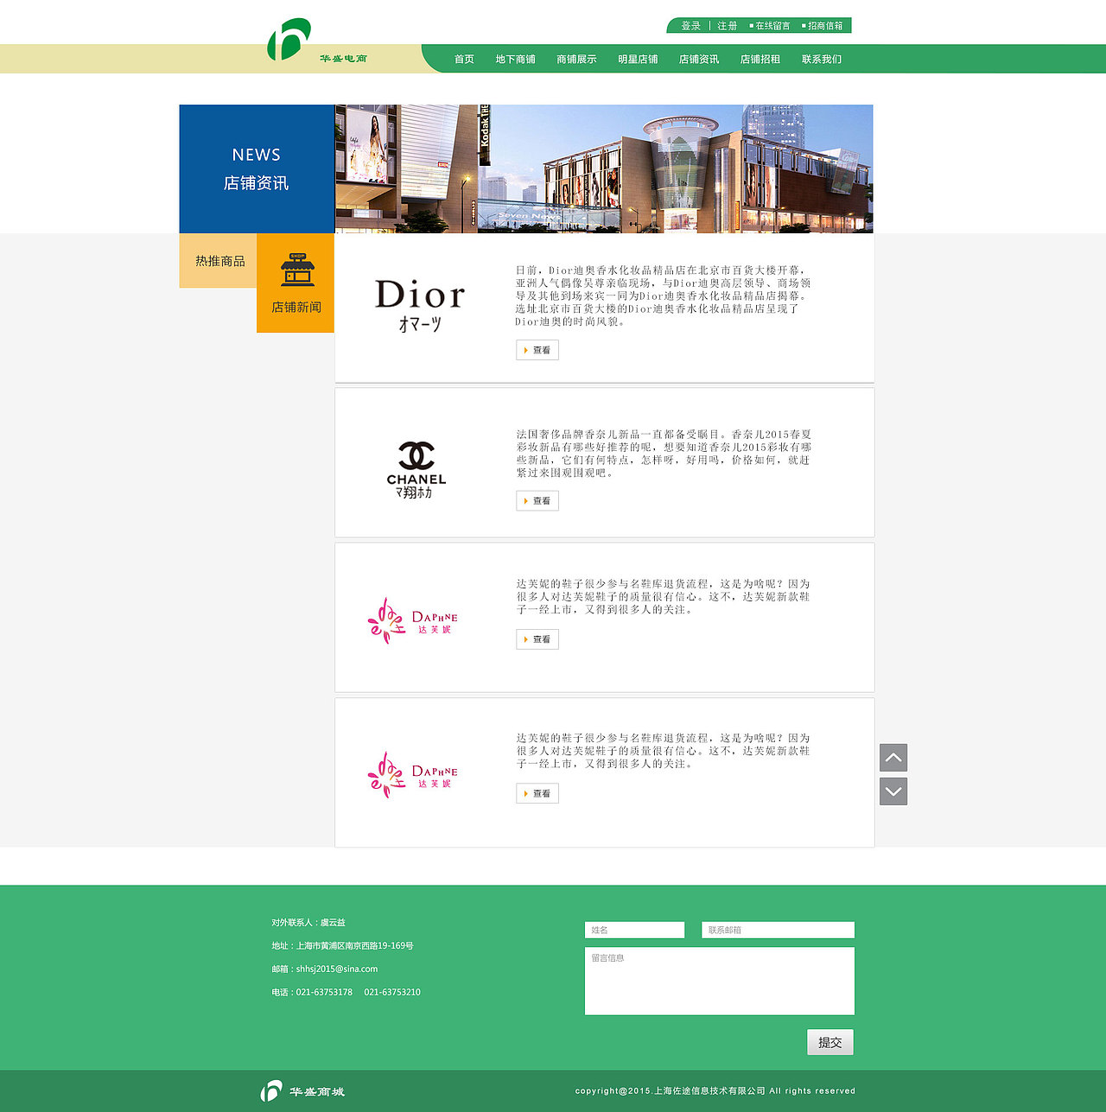This screenshot has height=1112, width=1106.
Task: Click 华盛电商 text beside header logo
Action: pos(343,59)
